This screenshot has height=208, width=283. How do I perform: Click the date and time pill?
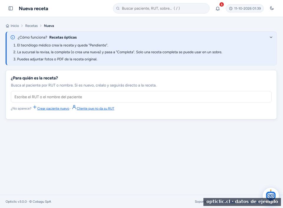tap(245, 9)
